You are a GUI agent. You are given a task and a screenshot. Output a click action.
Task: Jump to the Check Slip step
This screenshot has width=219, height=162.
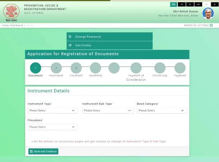click(160, 68)
